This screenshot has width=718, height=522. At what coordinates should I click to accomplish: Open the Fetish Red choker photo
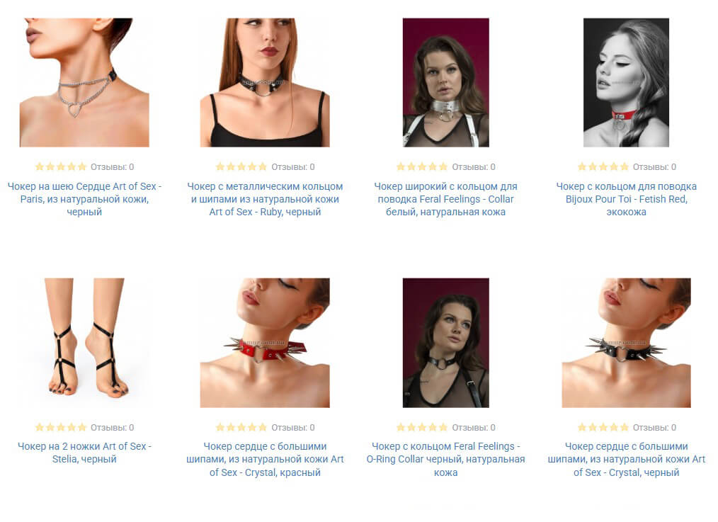click(626, 82)
